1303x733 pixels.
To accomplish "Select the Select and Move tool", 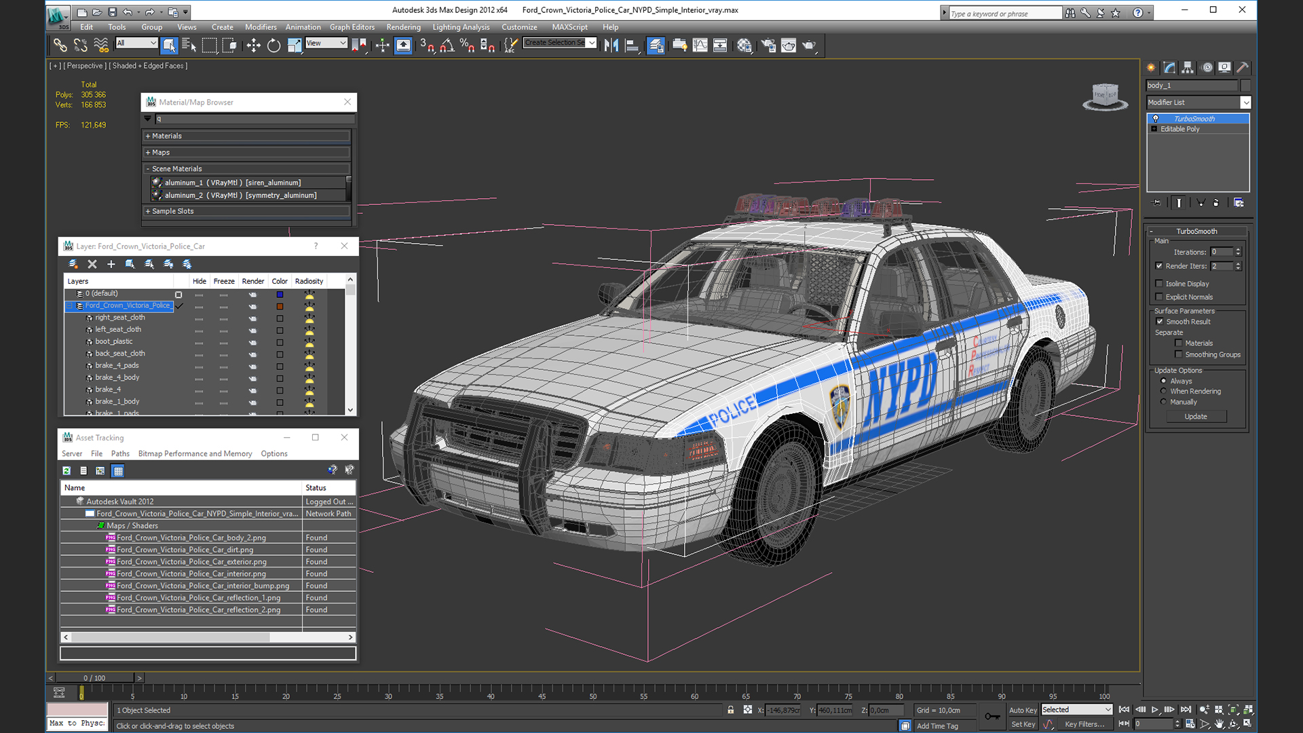I will pos(253,45).
